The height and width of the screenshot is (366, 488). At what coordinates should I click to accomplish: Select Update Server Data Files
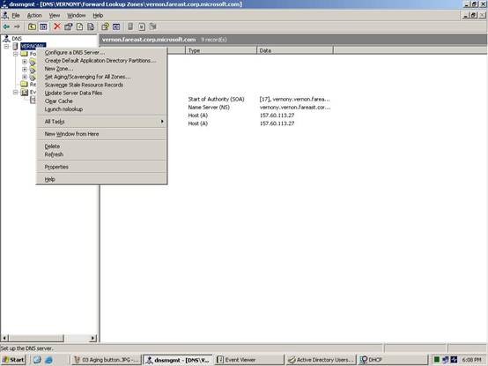click(102, 93)
